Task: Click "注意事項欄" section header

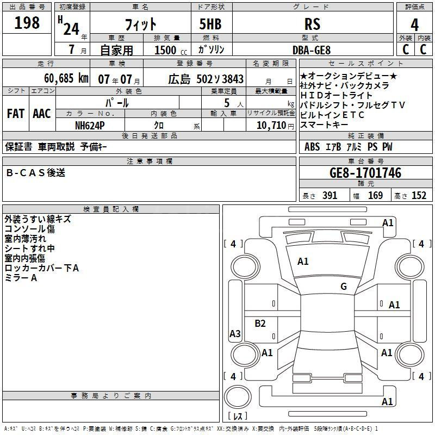Action: pyautogui.click(x=149, y=161)
